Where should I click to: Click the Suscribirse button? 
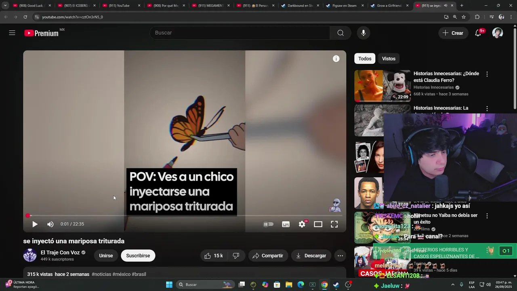[138, 255]
